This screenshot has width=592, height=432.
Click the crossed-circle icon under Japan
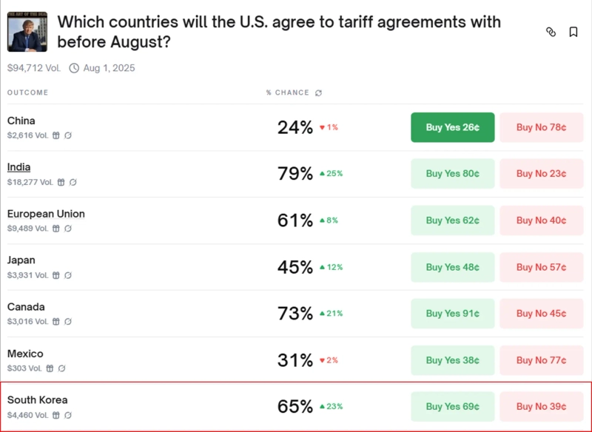point(68,275)
